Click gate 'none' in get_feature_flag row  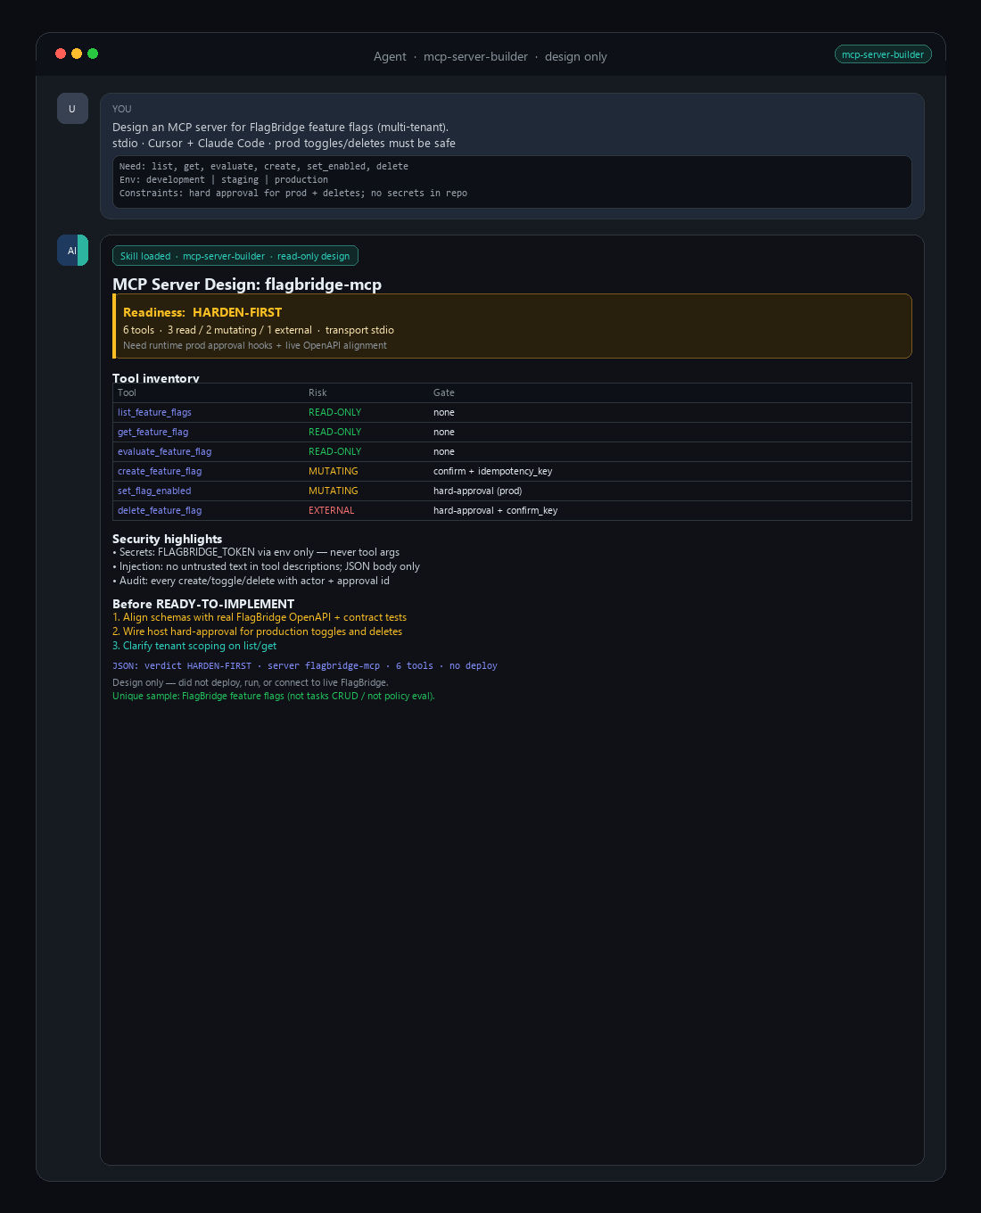444,432
